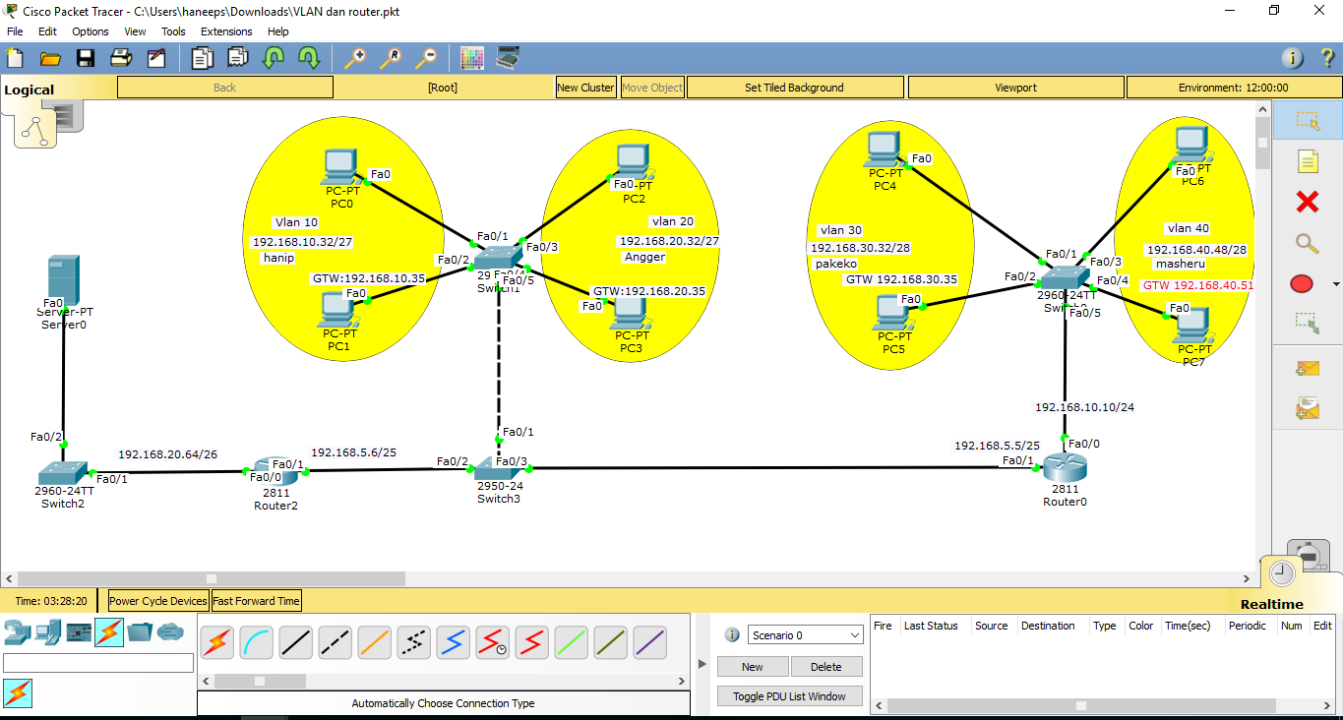Image resolution: width=1343 pixels, height=720 pixels.
Task: Select the copper straight-through cable
Action: click(296, 642)
